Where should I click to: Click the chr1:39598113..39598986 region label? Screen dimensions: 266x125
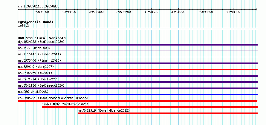tap(39, 7)
